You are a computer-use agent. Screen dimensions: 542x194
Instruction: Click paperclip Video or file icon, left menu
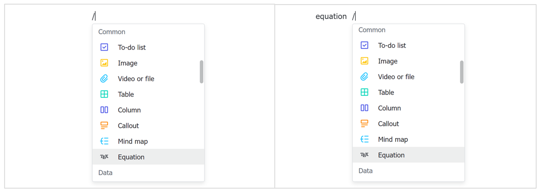tap(104, 79)
